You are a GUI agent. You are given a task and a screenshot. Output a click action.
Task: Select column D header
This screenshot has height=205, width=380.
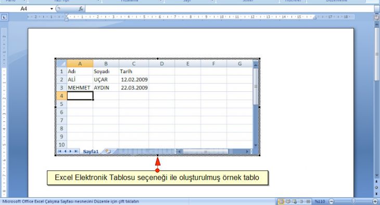point(162,64)
